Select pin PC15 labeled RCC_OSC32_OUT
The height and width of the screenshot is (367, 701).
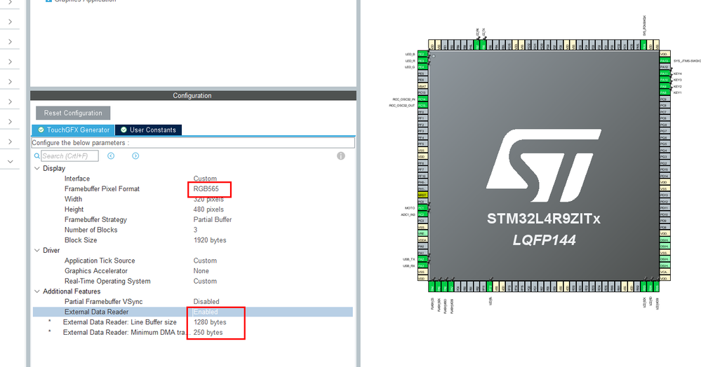[x=423, y=105]
